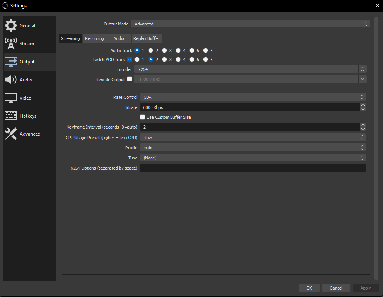Select Twitch VOD Track 5
The height and width of the screenshot is (297, 383).
coord(192,59)
